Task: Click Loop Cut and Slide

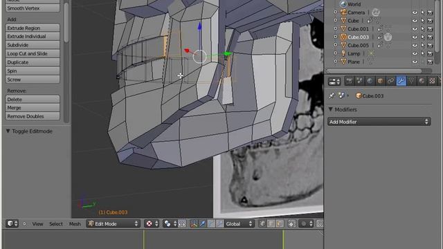Action: (x=33, y=53)
